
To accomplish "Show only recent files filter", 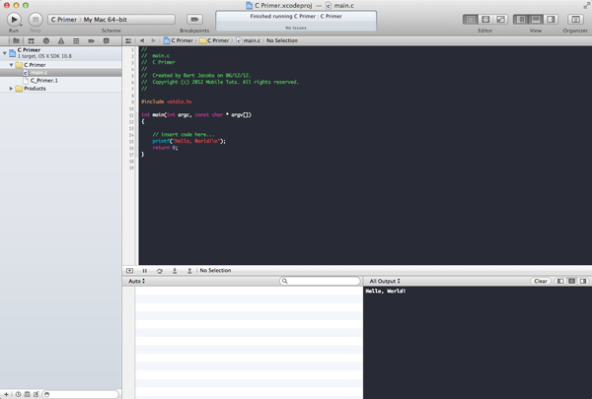I will pos(18,394).
